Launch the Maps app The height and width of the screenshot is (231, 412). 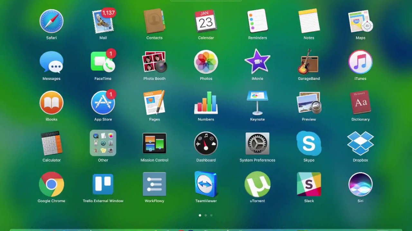click(360, 21)
